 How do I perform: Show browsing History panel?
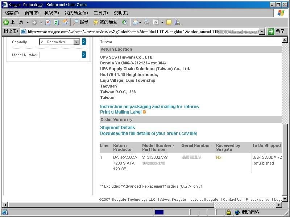124,22
